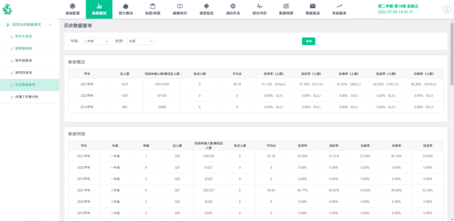This screenshot has width=454, height=222.
Task: Click the 51.13% (834人) cell
Action: (274, 85)
